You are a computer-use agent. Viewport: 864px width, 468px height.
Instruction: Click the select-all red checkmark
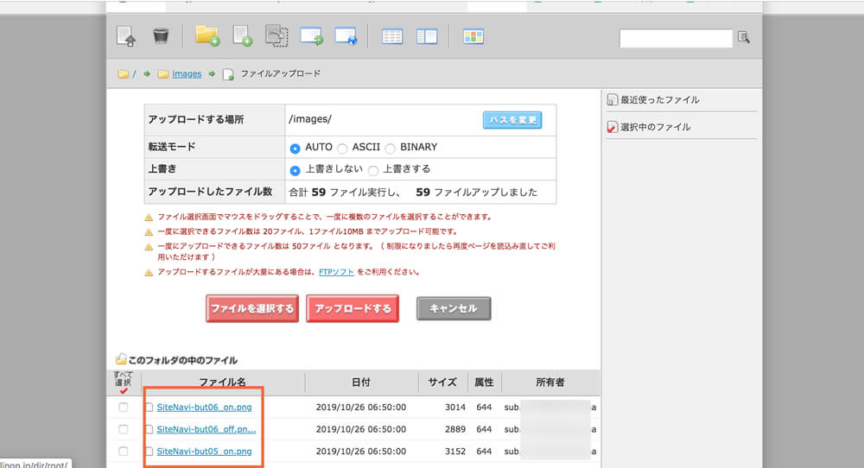click(x=124, y=390)
